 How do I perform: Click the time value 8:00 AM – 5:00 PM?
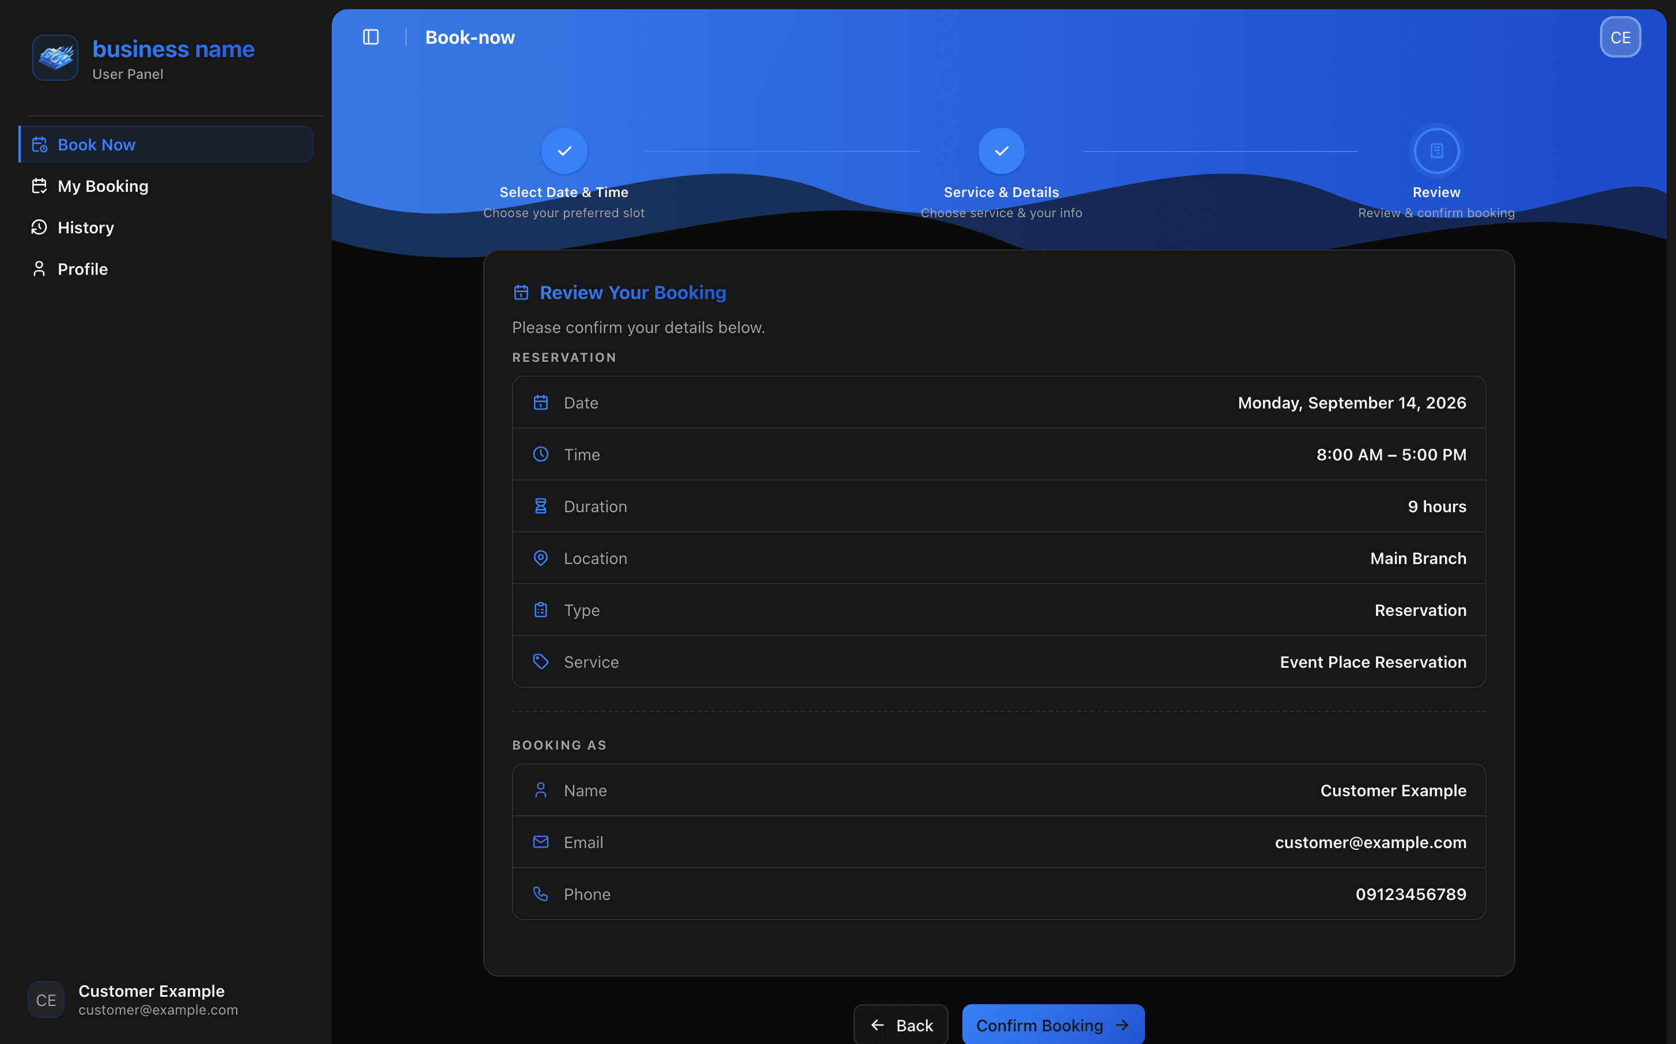pos(1391,455)
